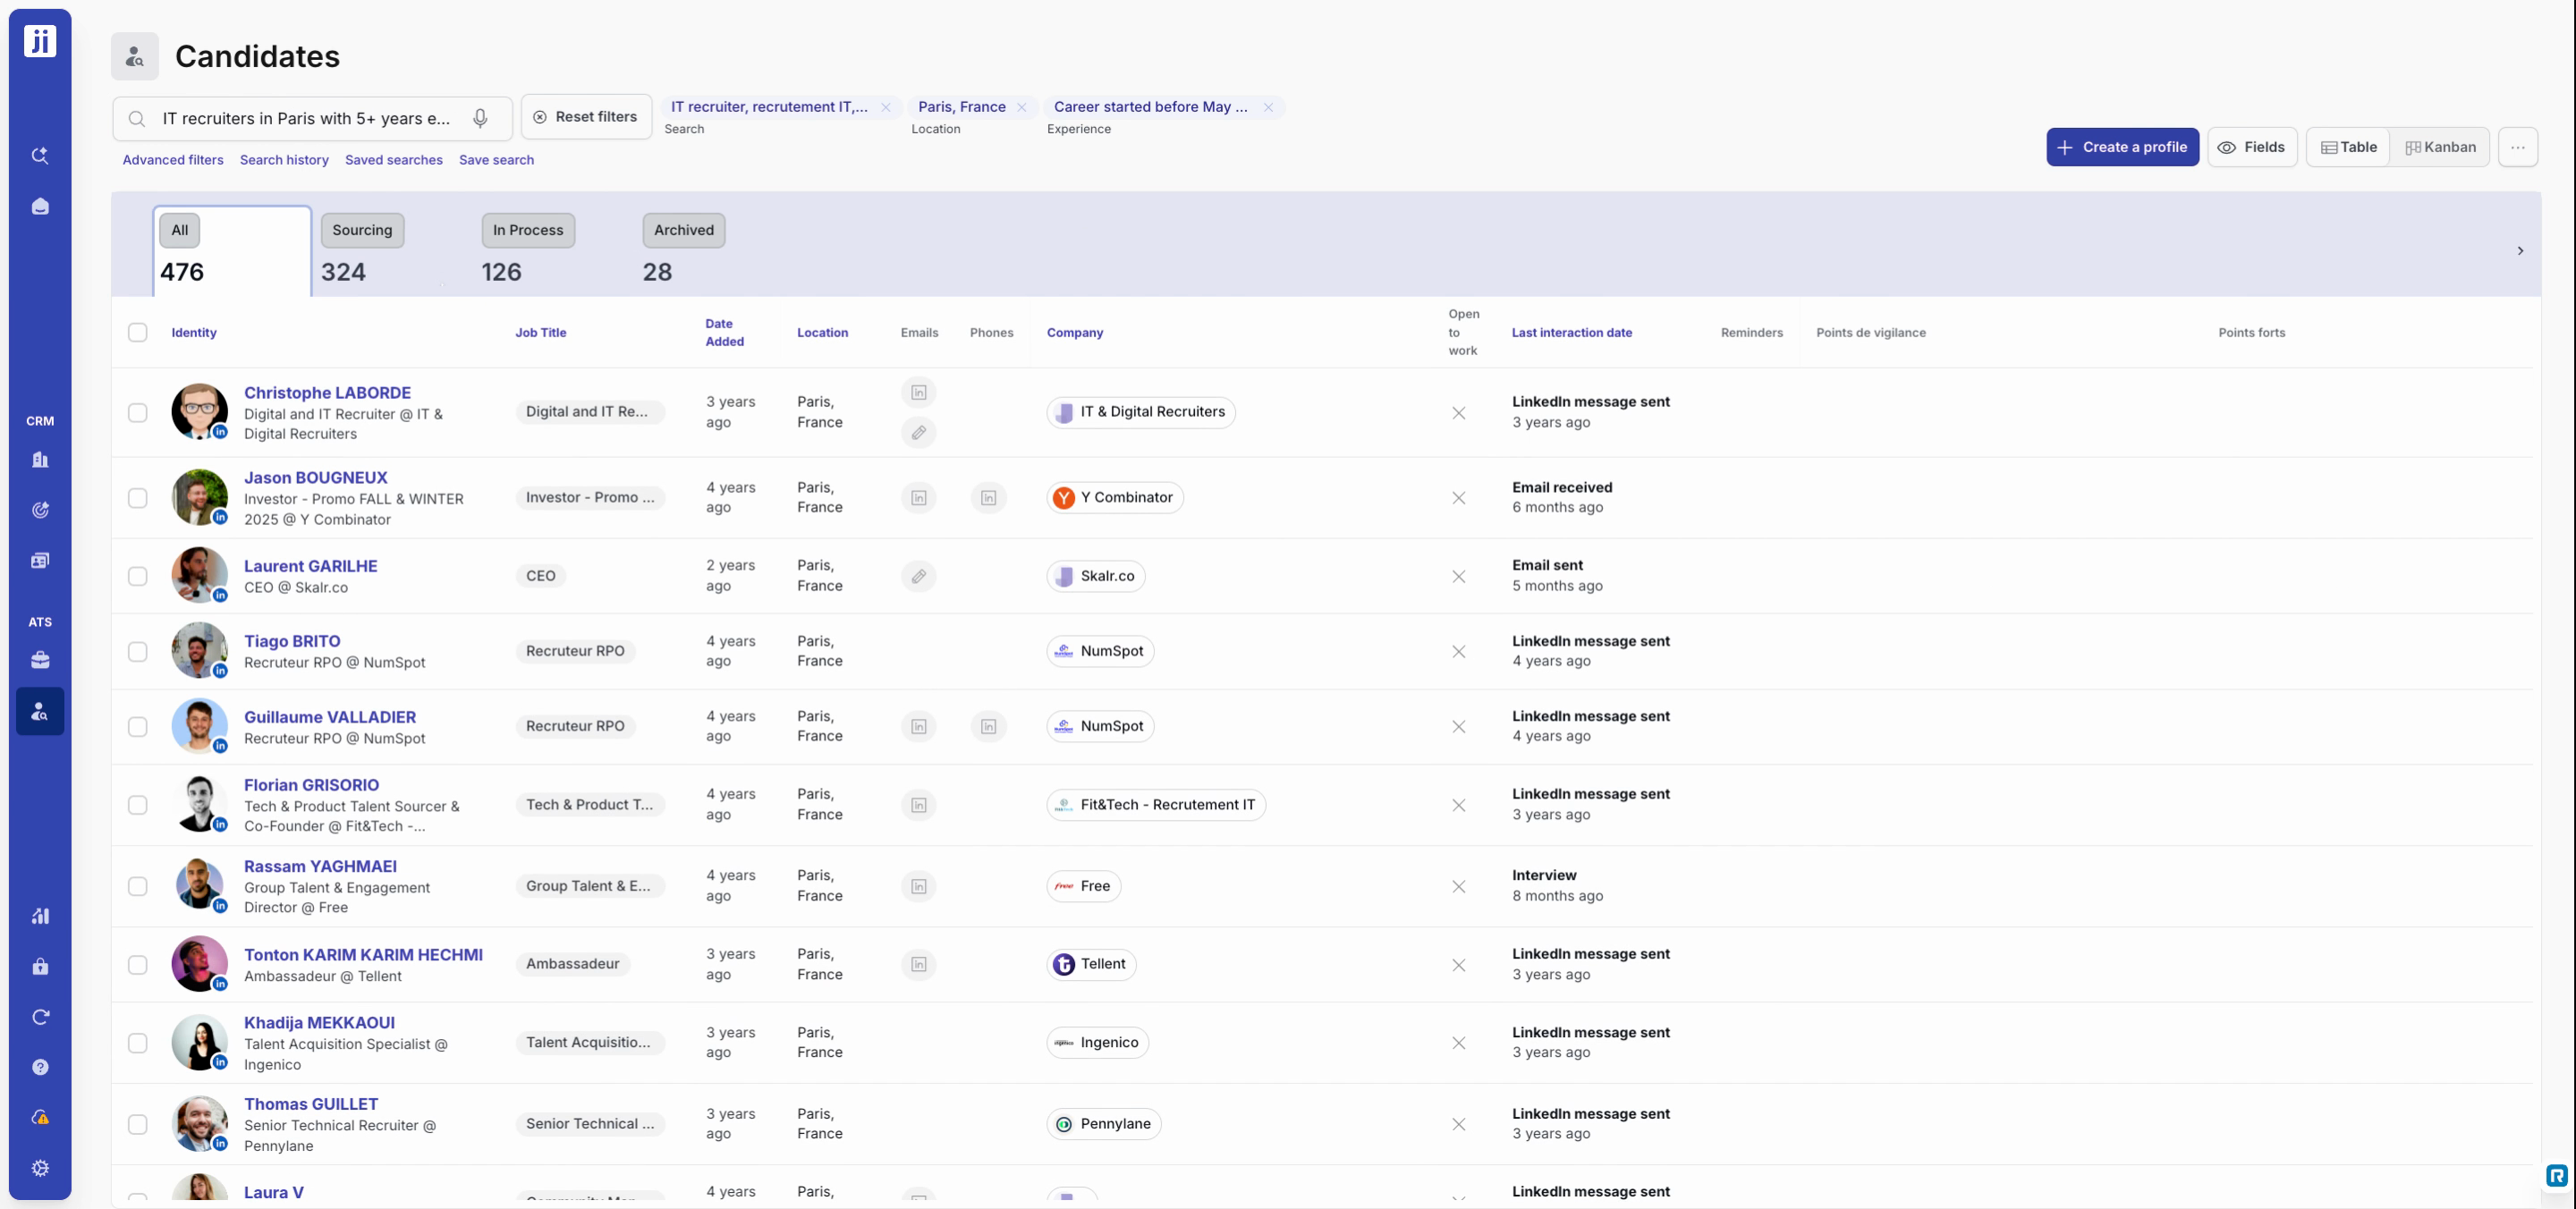
Task: Click the Create a profile button
Action: click(x=2122, y=147)
